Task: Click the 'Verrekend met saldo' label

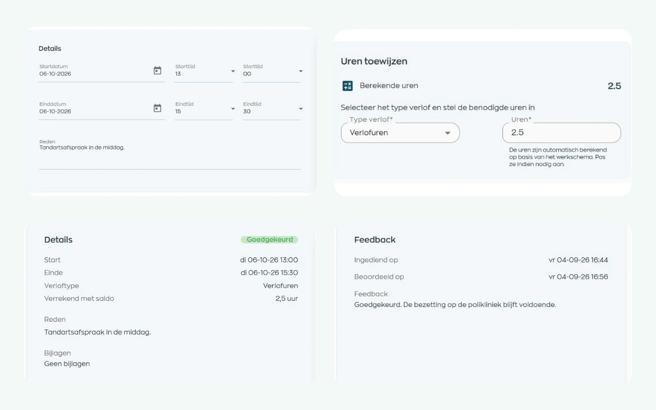Action: pos(79,298)
